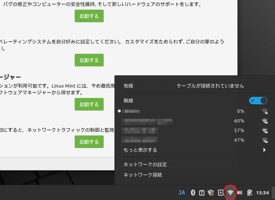
Task: Open the volume speaker tray icon
Action: point(240,193)
